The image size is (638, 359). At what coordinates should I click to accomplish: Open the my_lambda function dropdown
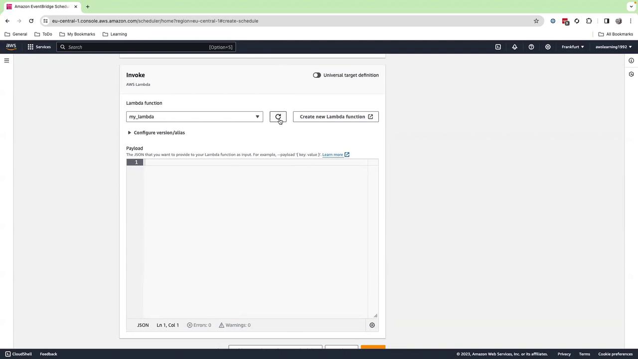[194, 117]
